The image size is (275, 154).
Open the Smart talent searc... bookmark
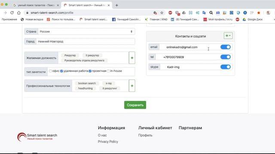pyautogui.click(x=93, y=19)
